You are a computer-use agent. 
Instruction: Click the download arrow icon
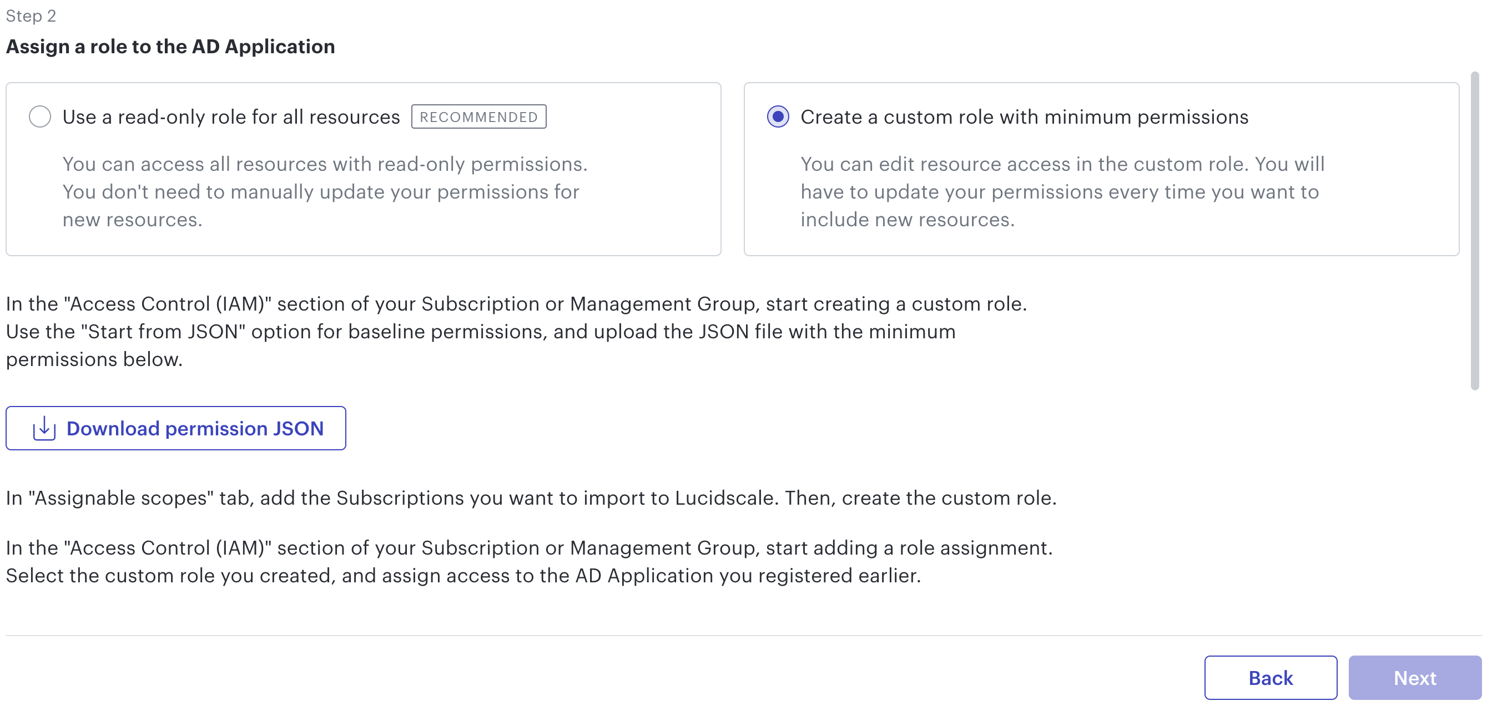click(x=44, y=428)
